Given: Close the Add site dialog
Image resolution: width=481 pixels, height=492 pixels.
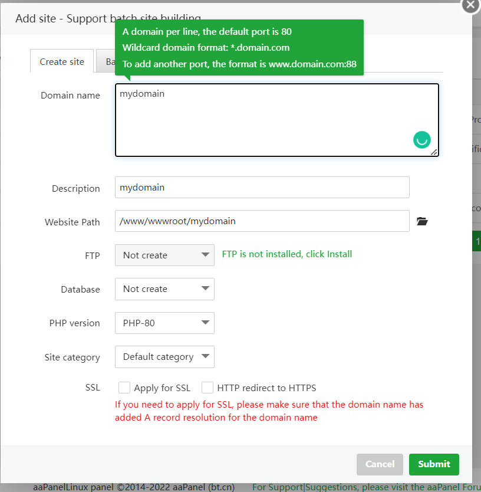Looking at the screenshot, I should point(470,5).
